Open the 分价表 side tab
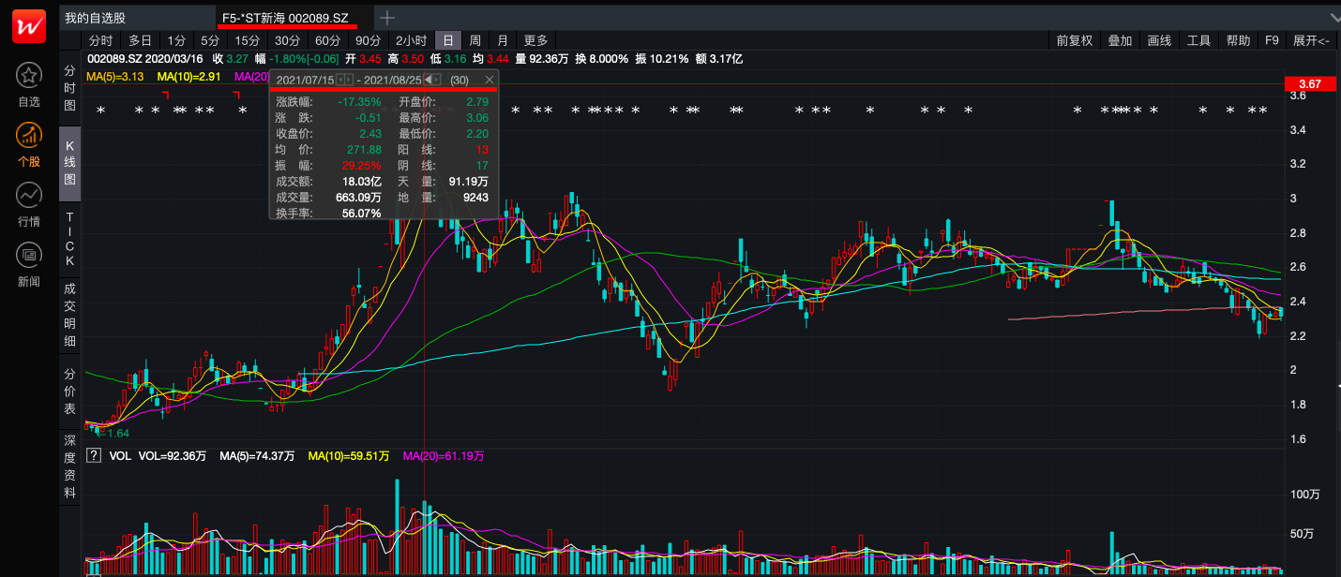This screenshot has width=1341, height=577. [69, 392]
